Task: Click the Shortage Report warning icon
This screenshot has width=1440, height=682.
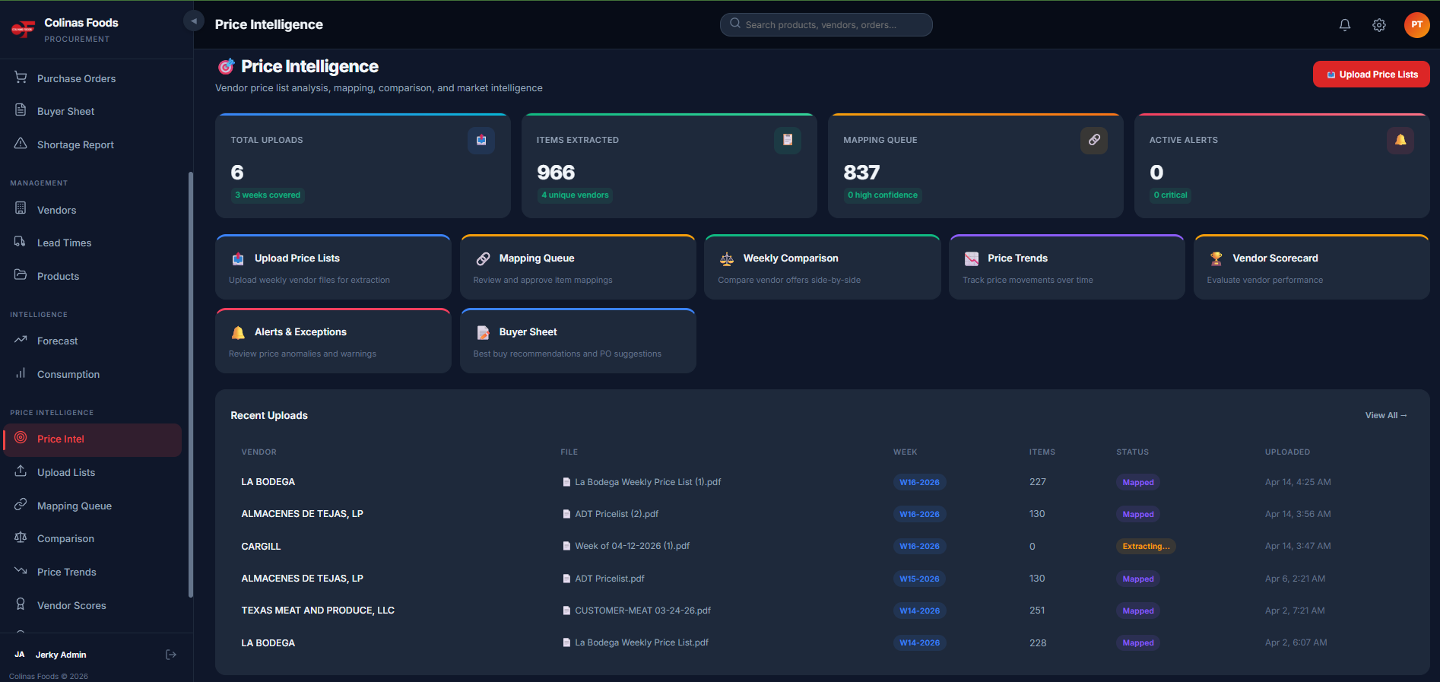Action: click(x=21, y=144)
